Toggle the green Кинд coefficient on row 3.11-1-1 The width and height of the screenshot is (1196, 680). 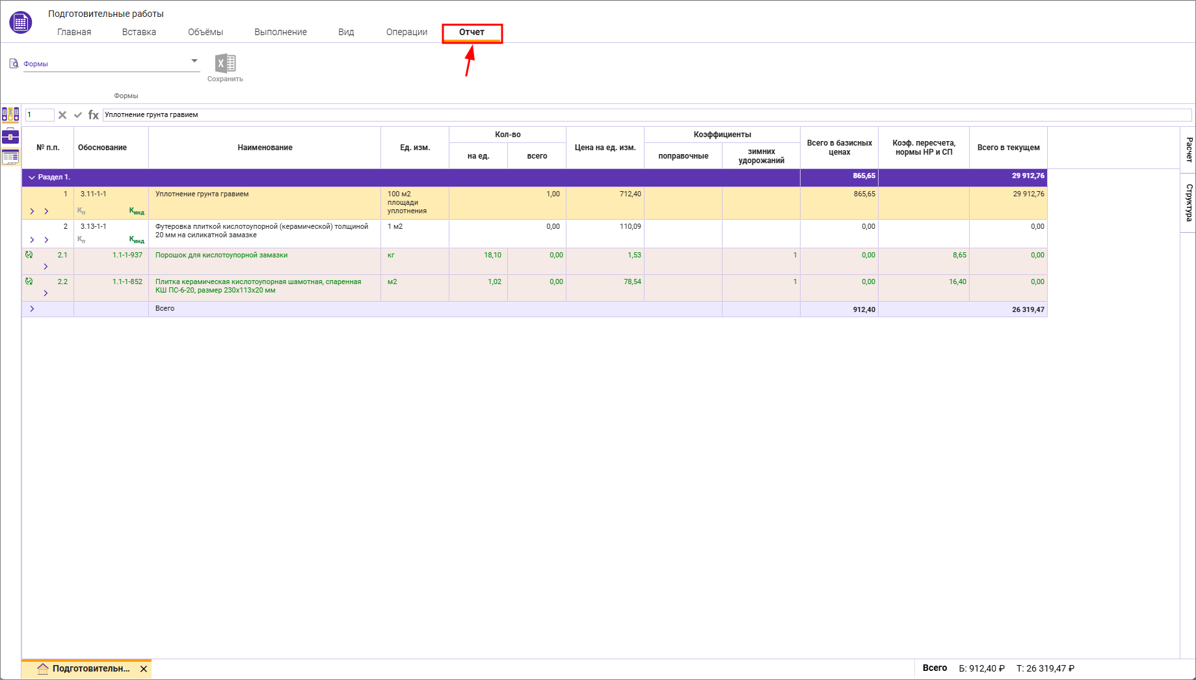tap(137, 211)
